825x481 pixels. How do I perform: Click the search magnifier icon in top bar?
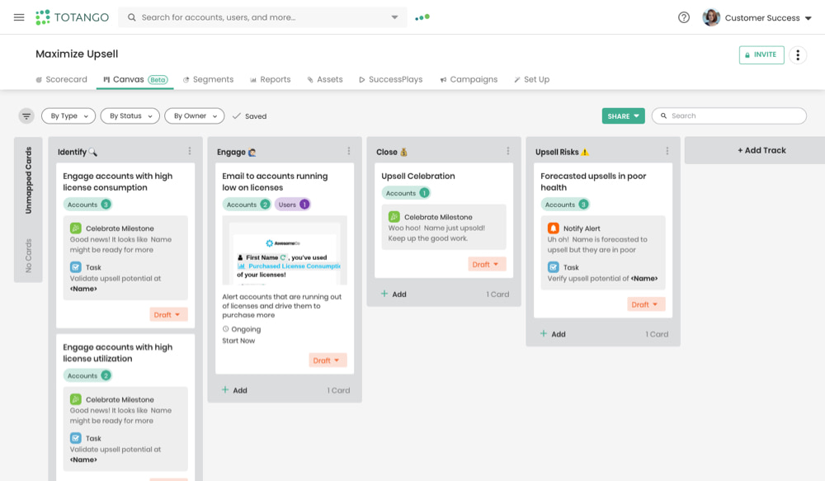(131, 17)
